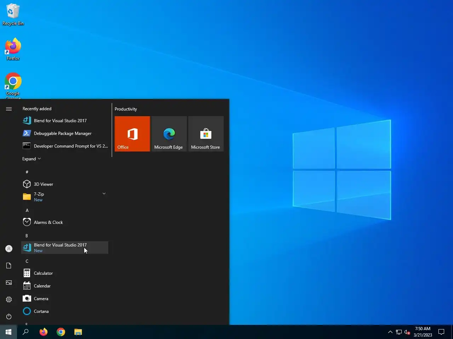Expand the 7-Zip folder chevron
The image size is (453, 339).
(104, 194)
